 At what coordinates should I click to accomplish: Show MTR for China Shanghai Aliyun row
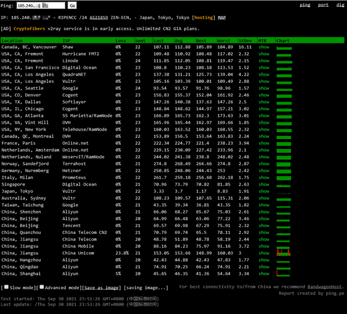(x=264, y=274)
